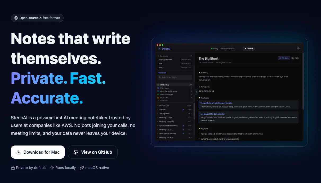321x183 pixels.
Task: Open the Sales Calls folder
Action: [175, 98]
